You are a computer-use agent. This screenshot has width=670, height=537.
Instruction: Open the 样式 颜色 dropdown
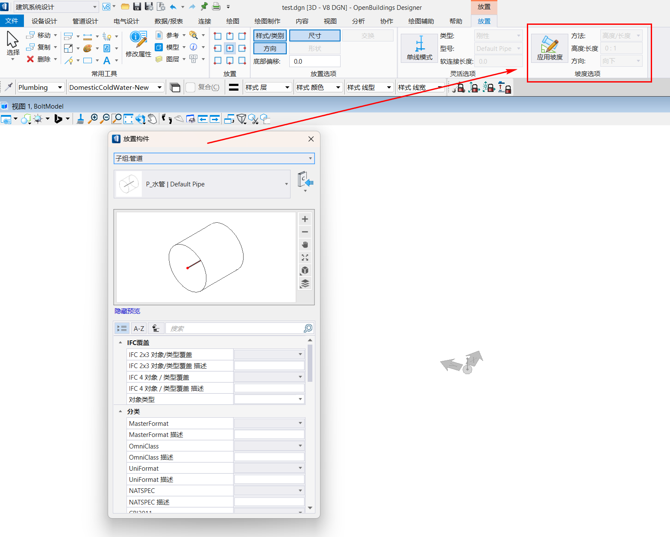319,87
